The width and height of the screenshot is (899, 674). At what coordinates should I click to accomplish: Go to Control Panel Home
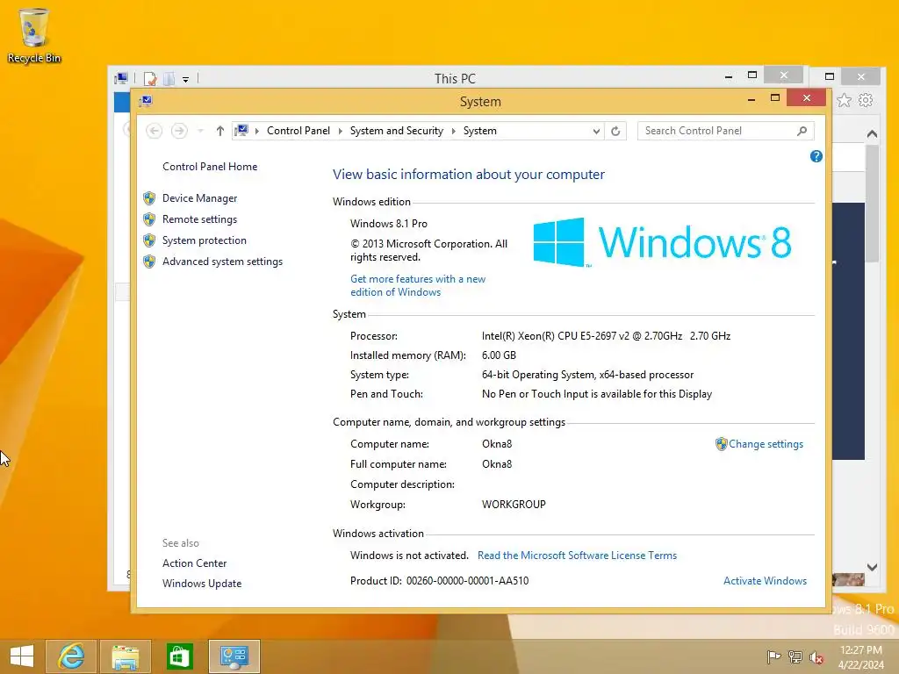(x=210, y=167)
